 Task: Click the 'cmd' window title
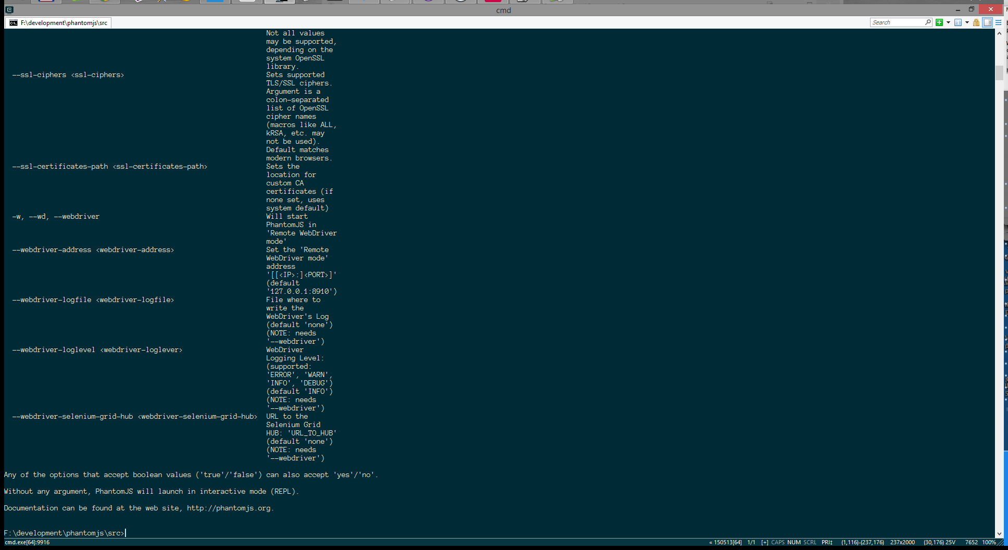pos(503,10)
